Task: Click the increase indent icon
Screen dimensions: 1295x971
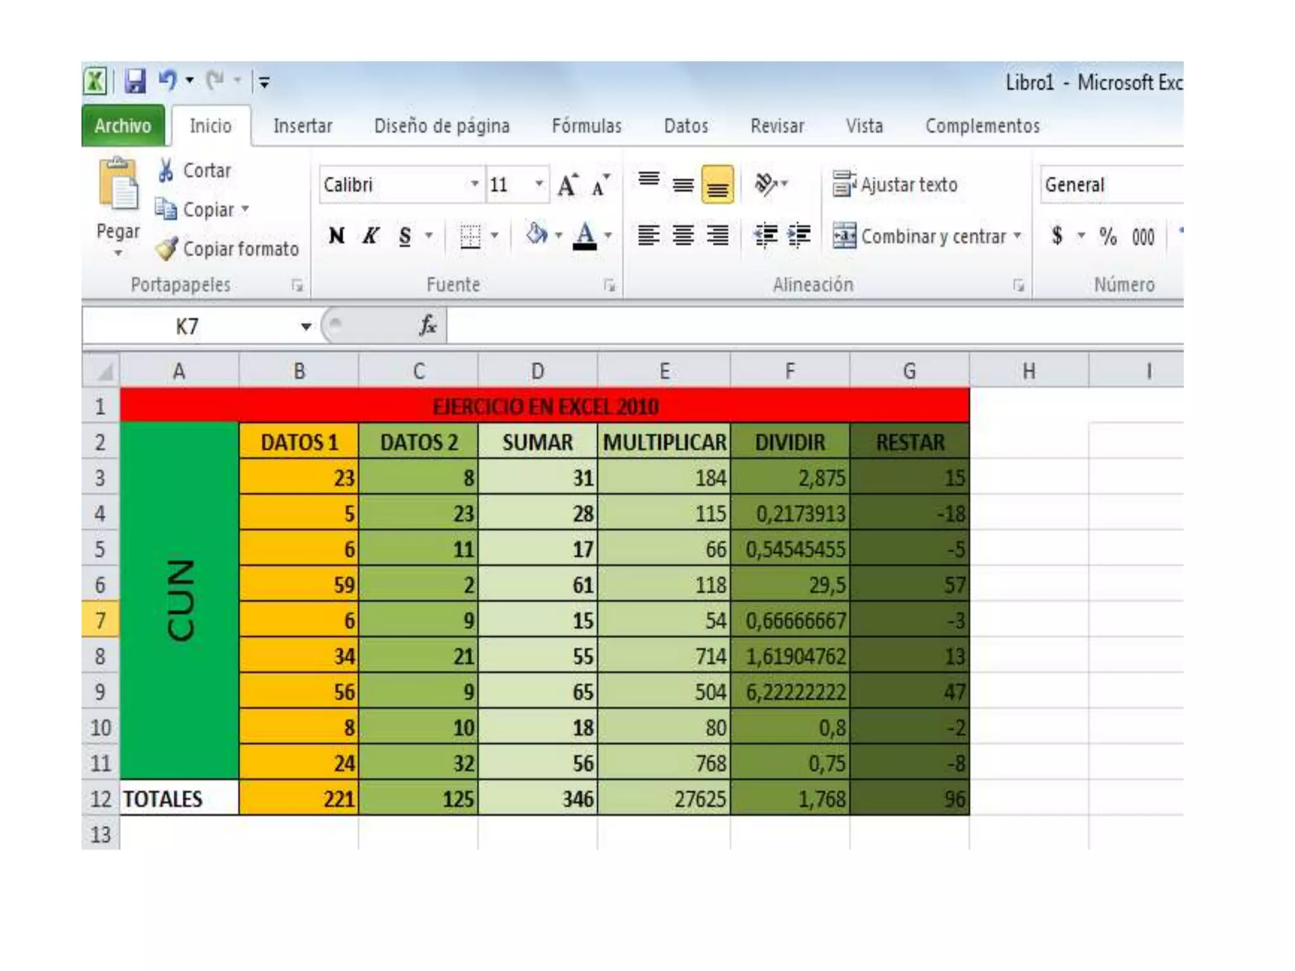Action: pyautogui.click(x=800, y=236)
